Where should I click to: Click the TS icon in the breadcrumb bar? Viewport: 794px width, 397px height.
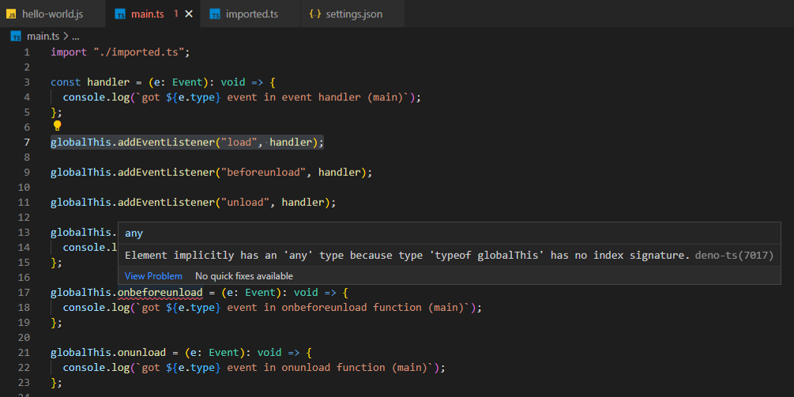(x=16, y=36)
